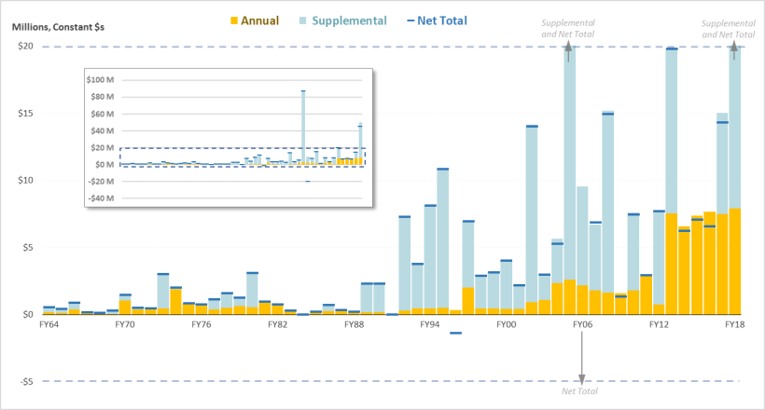Click the light blue Supplemental legend swatch
The image size is (765, 410).
pos(305,20)
